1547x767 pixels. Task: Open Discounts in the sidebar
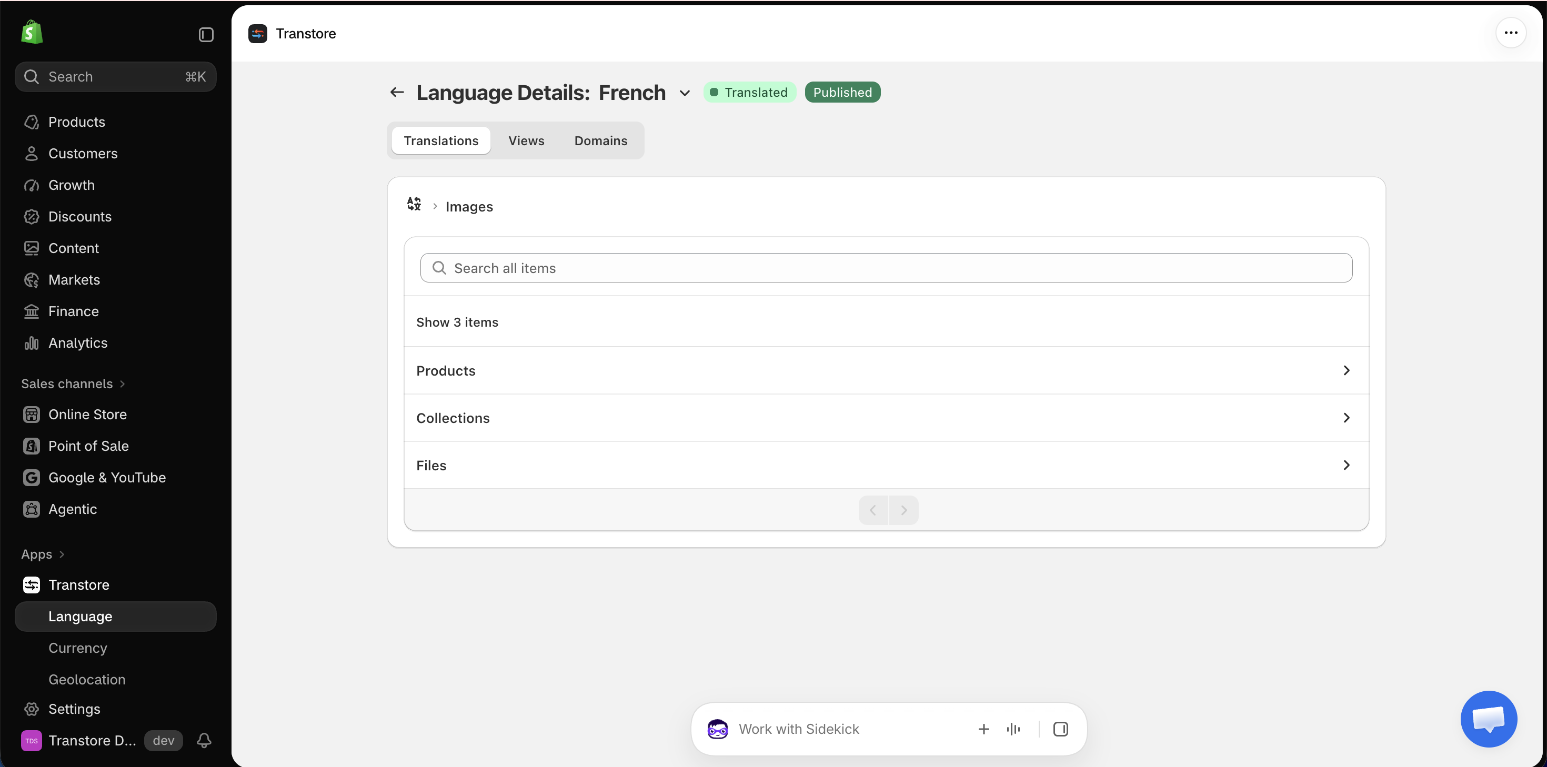(x=115, y=217)
